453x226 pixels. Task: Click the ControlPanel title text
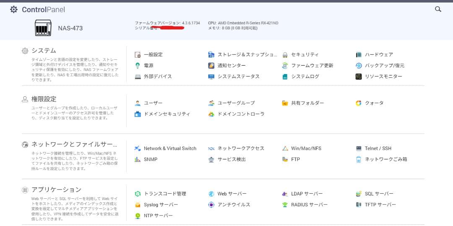pos(43,10)
